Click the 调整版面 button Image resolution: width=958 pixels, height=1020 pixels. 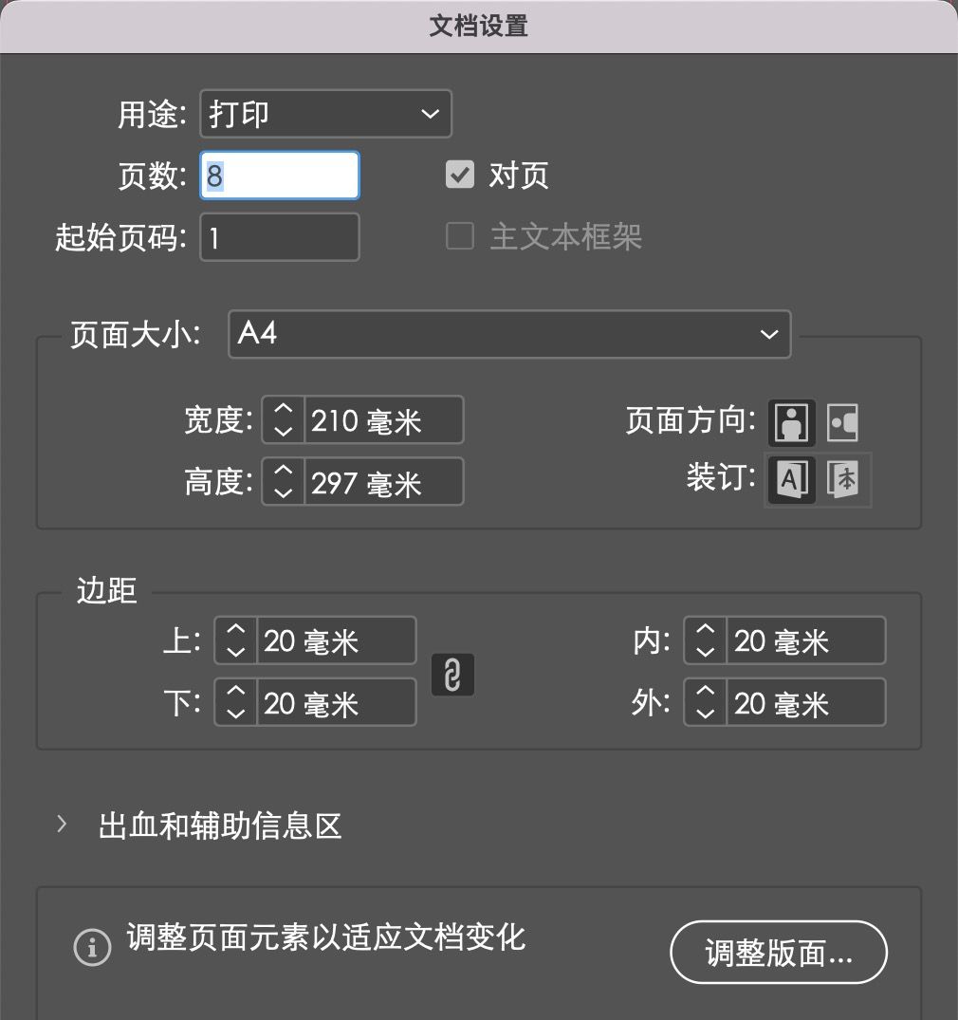click(779, 952)
